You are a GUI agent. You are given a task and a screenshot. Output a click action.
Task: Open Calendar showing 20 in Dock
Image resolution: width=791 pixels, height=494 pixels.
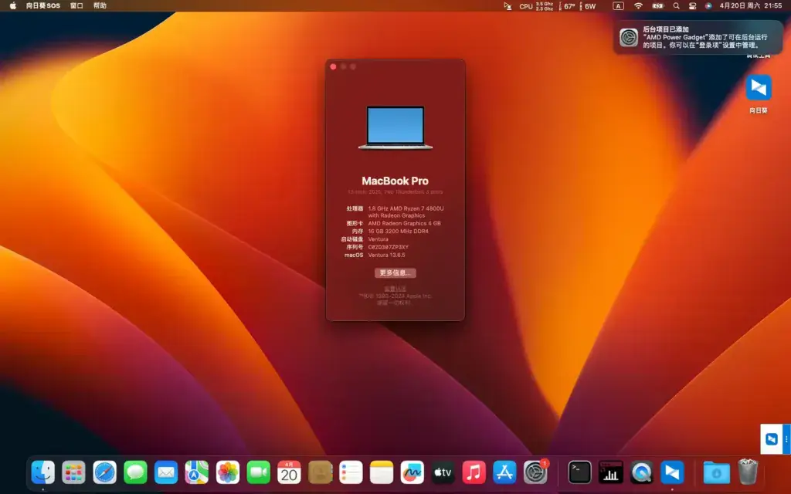(x=289, y=472)
